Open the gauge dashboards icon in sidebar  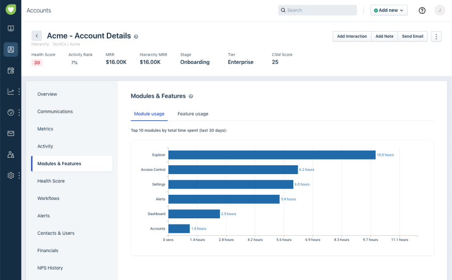10,112
